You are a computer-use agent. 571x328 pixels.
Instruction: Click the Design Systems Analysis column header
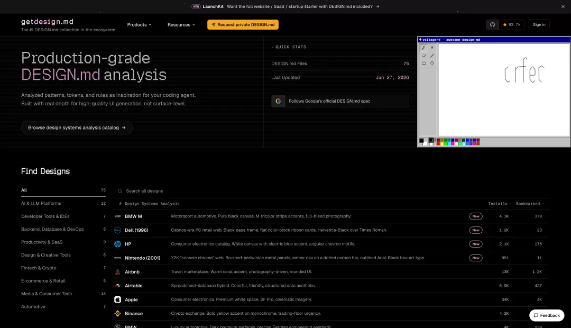tap(152, 204)
